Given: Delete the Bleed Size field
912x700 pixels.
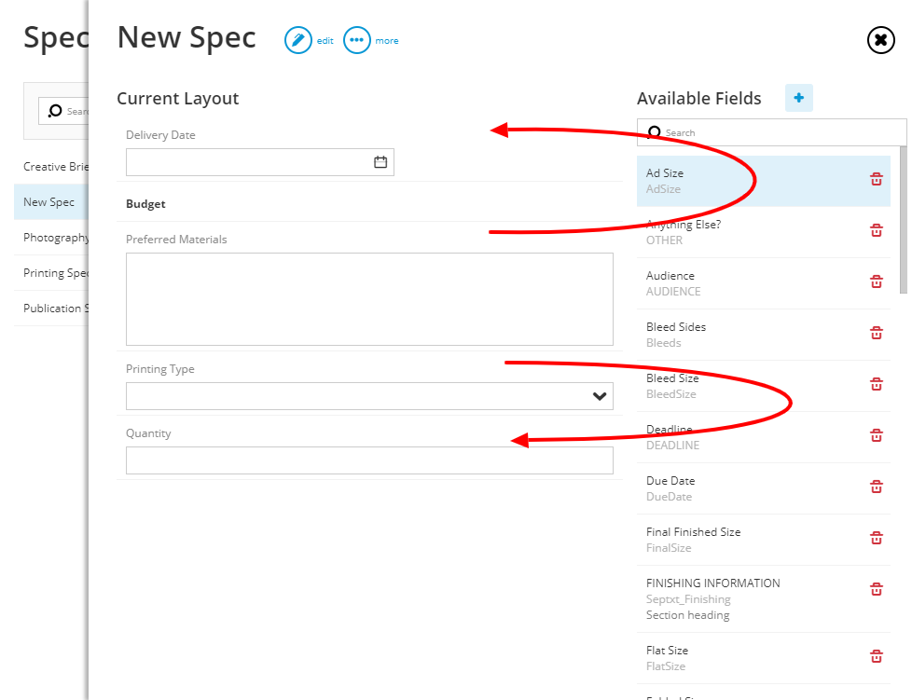Looking at the screenshot, I should (877, 384).
